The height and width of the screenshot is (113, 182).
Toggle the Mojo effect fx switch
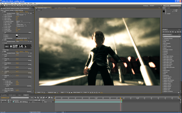tap(3, 52)
